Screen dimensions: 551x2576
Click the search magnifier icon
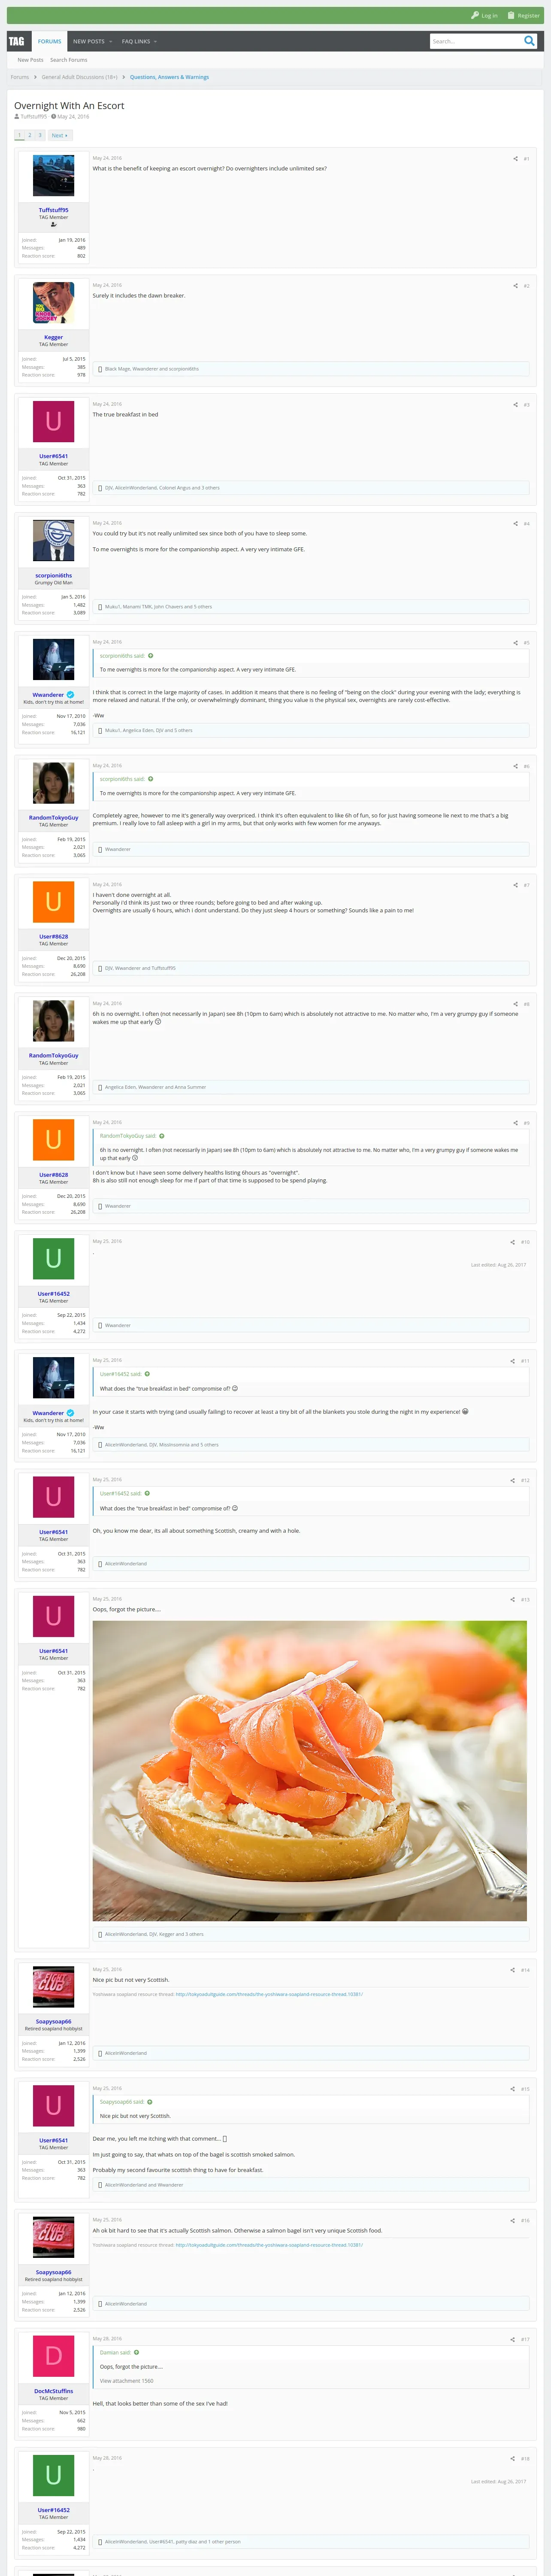click(x=529, y=41)
